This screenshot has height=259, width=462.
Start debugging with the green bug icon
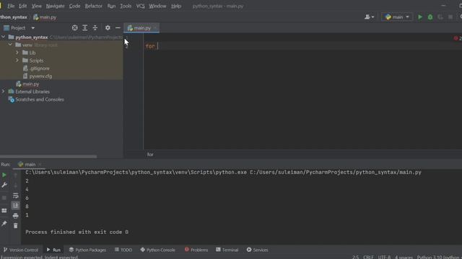point(430,17)
